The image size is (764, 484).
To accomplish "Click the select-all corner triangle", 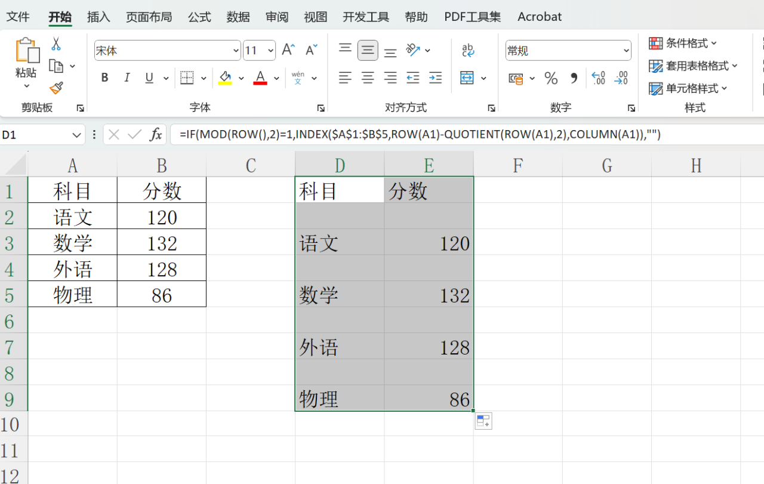I will (14, 164).
